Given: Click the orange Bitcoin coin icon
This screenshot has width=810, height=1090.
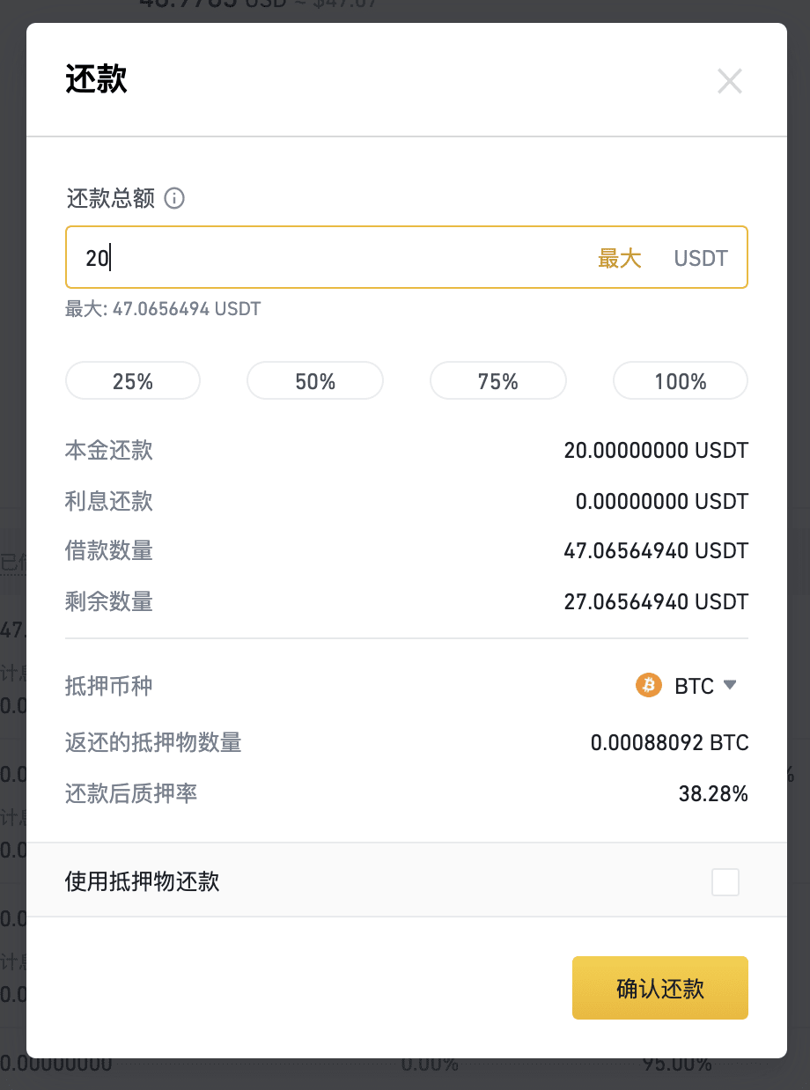Looking at the screenshot, I should tap(649, 685).
